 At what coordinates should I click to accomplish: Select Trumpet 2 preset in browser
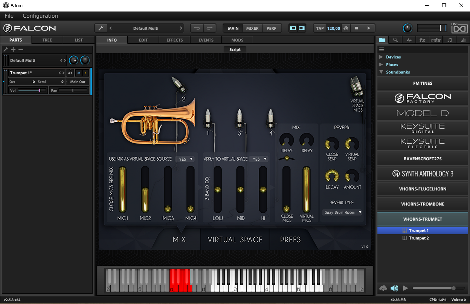click(419, 238)
